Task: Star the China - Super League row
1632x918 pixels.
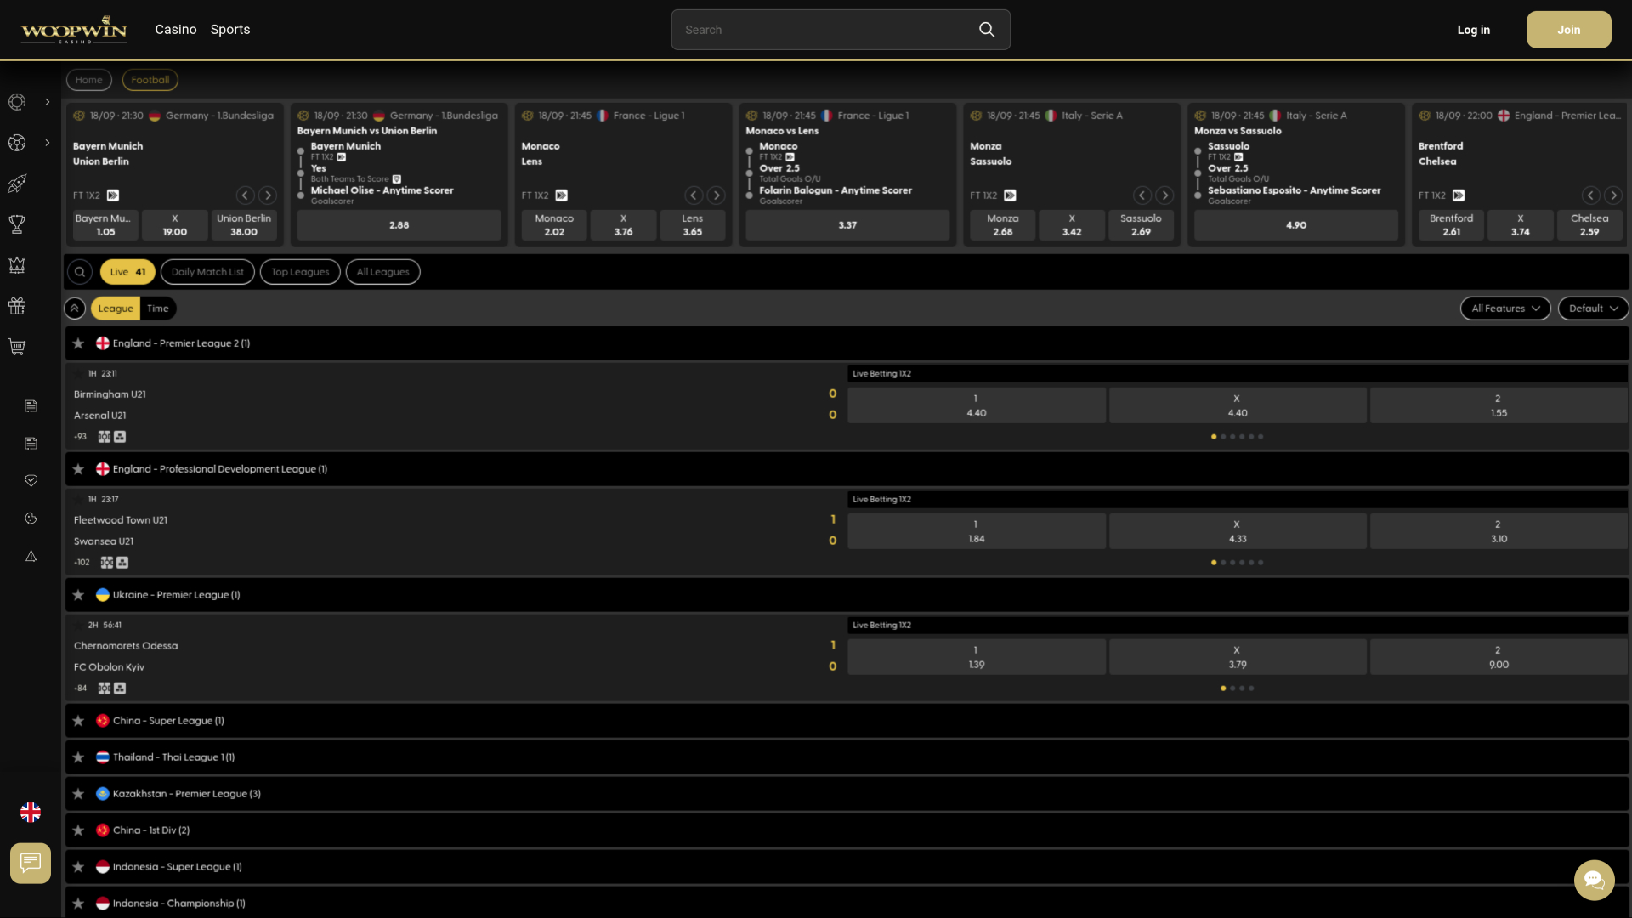Action: 78,721
